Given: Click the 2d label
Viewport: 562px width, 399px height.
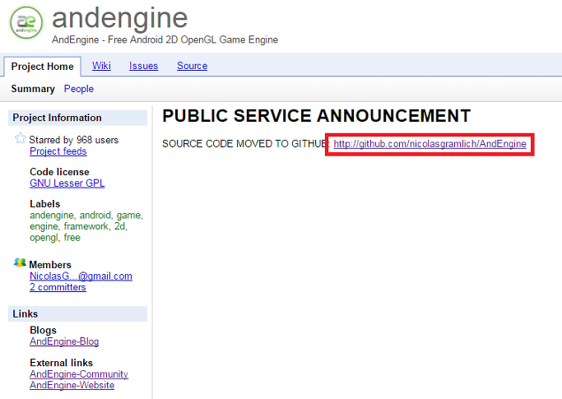Looking at the screenshot, I should click(119, 226).
